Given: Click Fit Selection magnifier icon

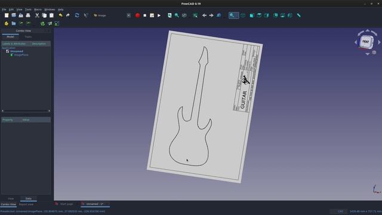Looking at the screenshot, I should [177, 16].
